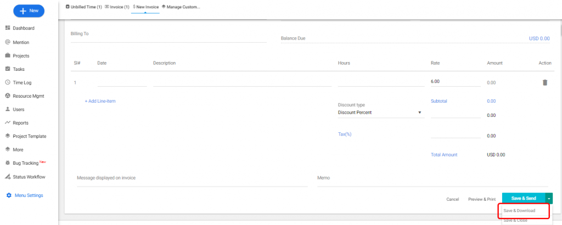Screen dimensions: 562x225
Task: Click the Subtotal label
Action: (439, 101)
